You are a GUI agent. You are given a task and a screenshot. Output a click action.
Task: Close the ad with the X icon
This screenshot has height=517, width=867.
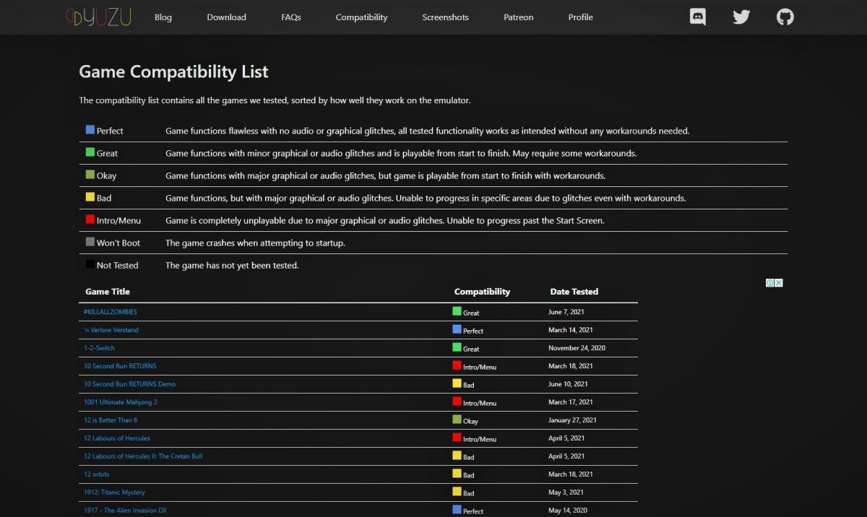pyautogui.click(x=779, y=283)
